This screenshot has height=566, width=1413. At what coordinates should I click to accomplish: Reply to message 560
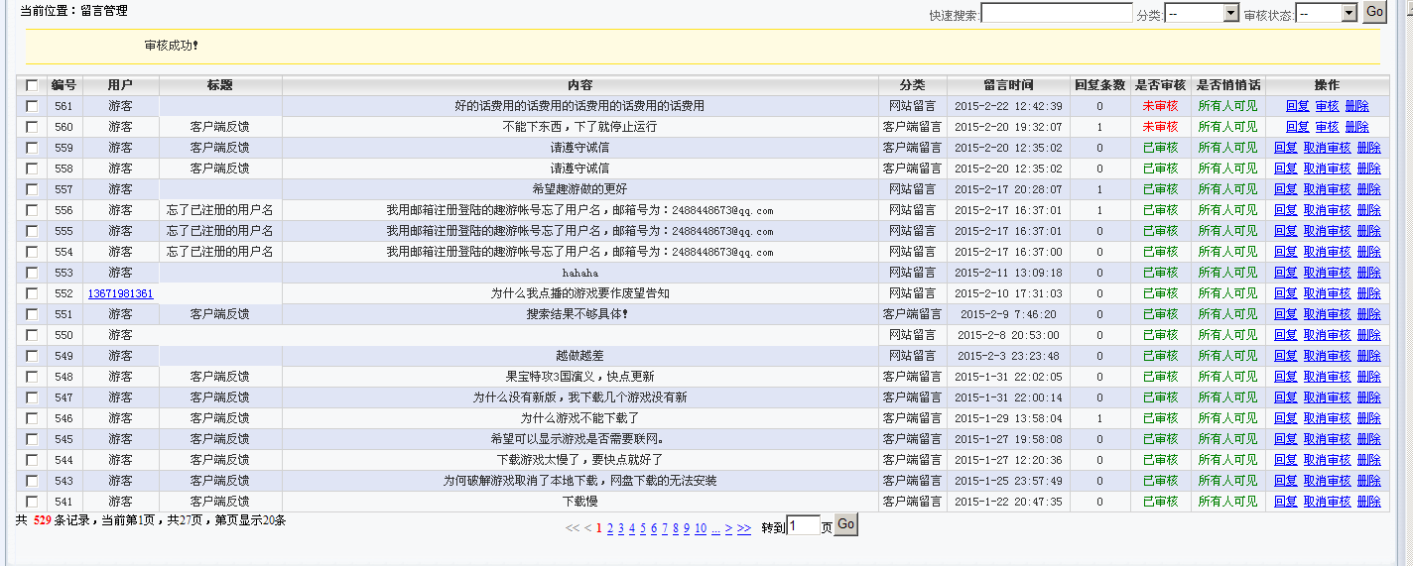(1297, 127)
